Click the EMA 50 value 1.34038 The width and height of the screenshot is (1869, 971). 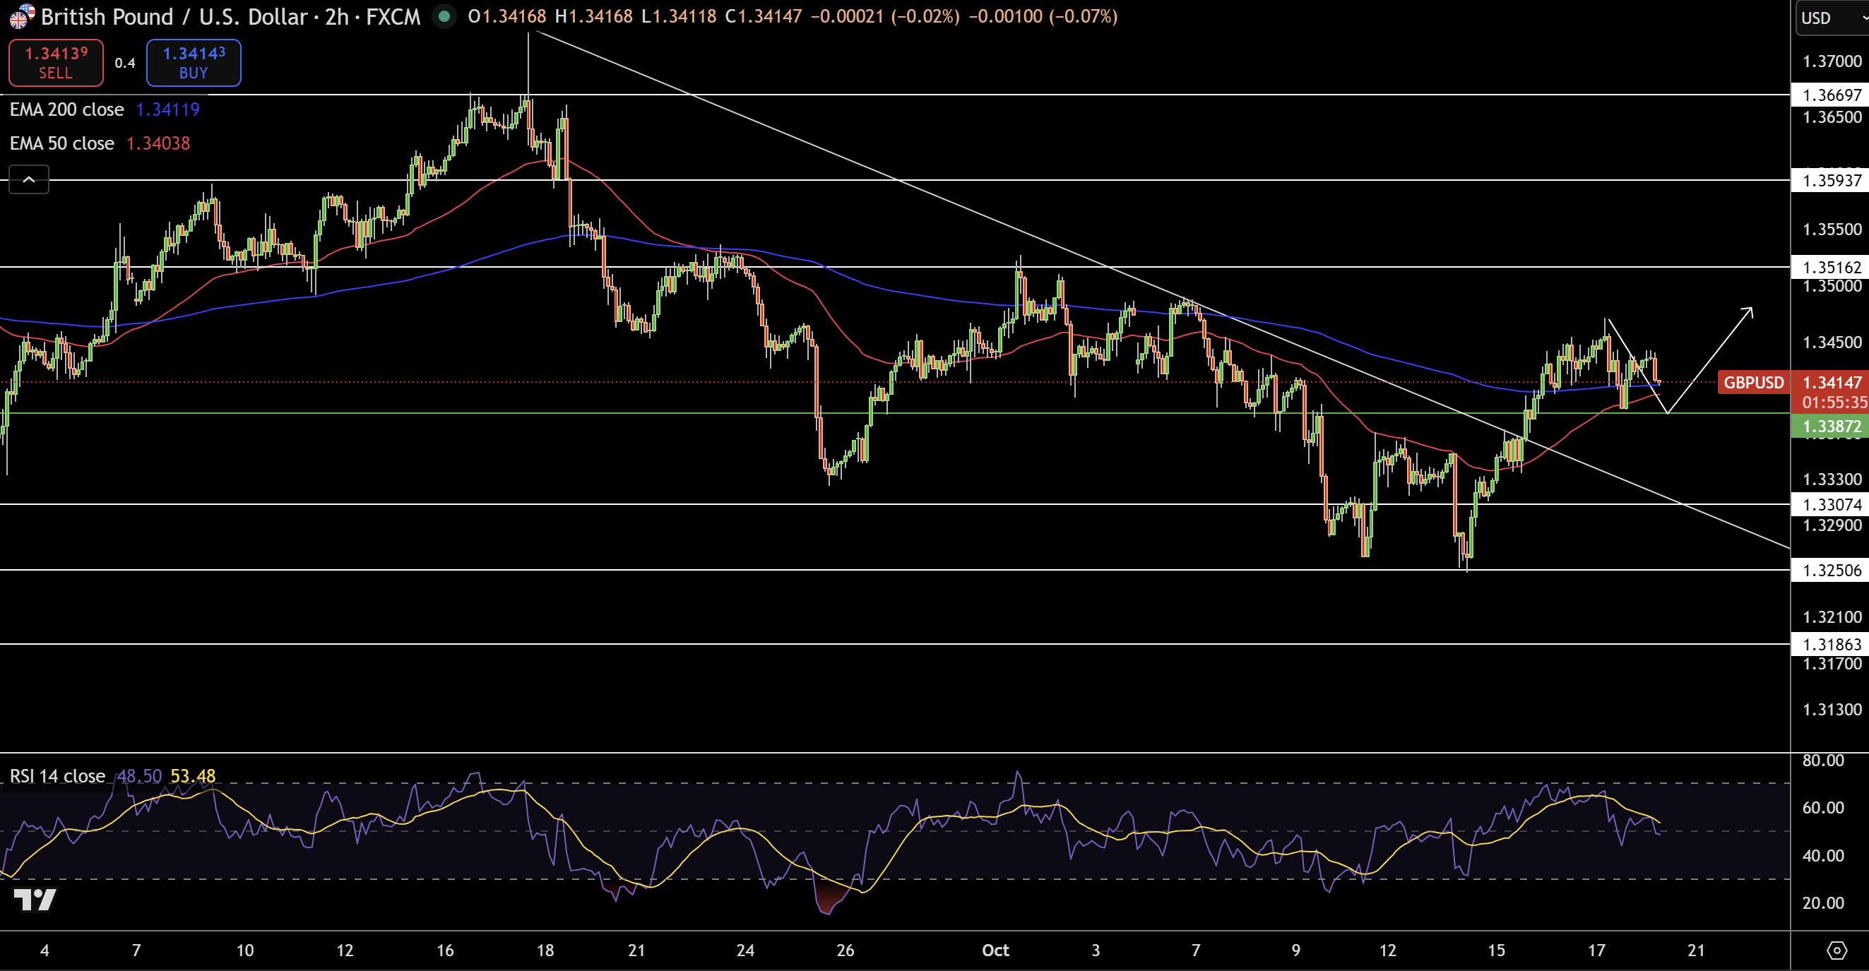pos(158,143)
